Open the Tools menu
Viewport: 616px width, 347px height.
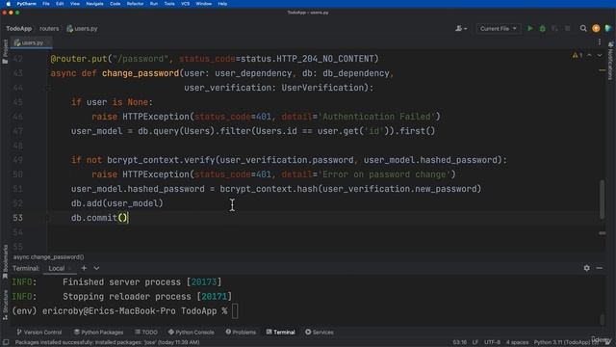click(169, 4)
